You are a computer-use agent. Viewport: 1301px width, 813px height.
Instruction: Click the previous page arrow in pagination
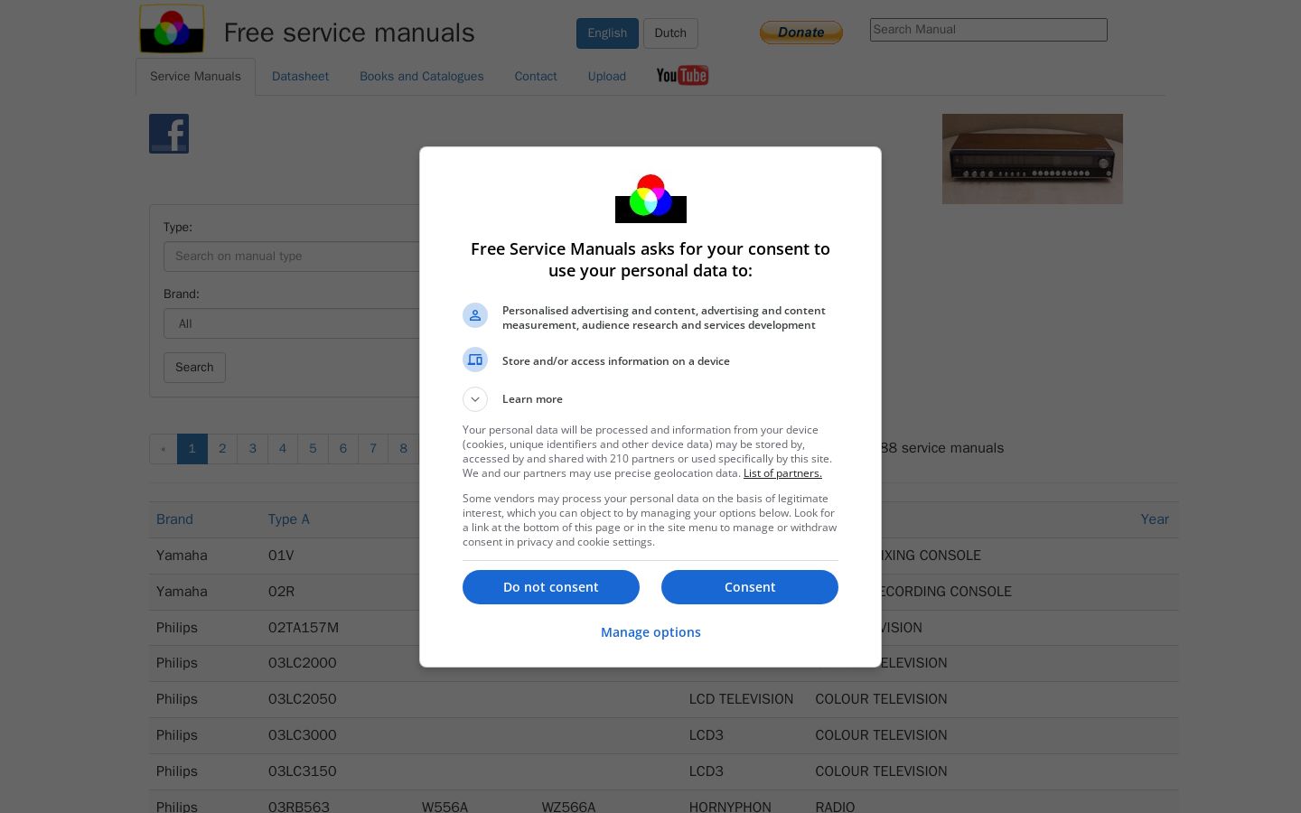[164, 449]
